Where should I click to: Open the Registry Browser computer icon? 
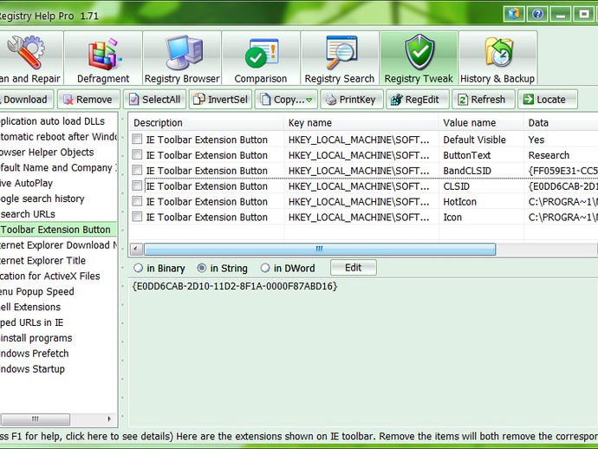[184, 53]
